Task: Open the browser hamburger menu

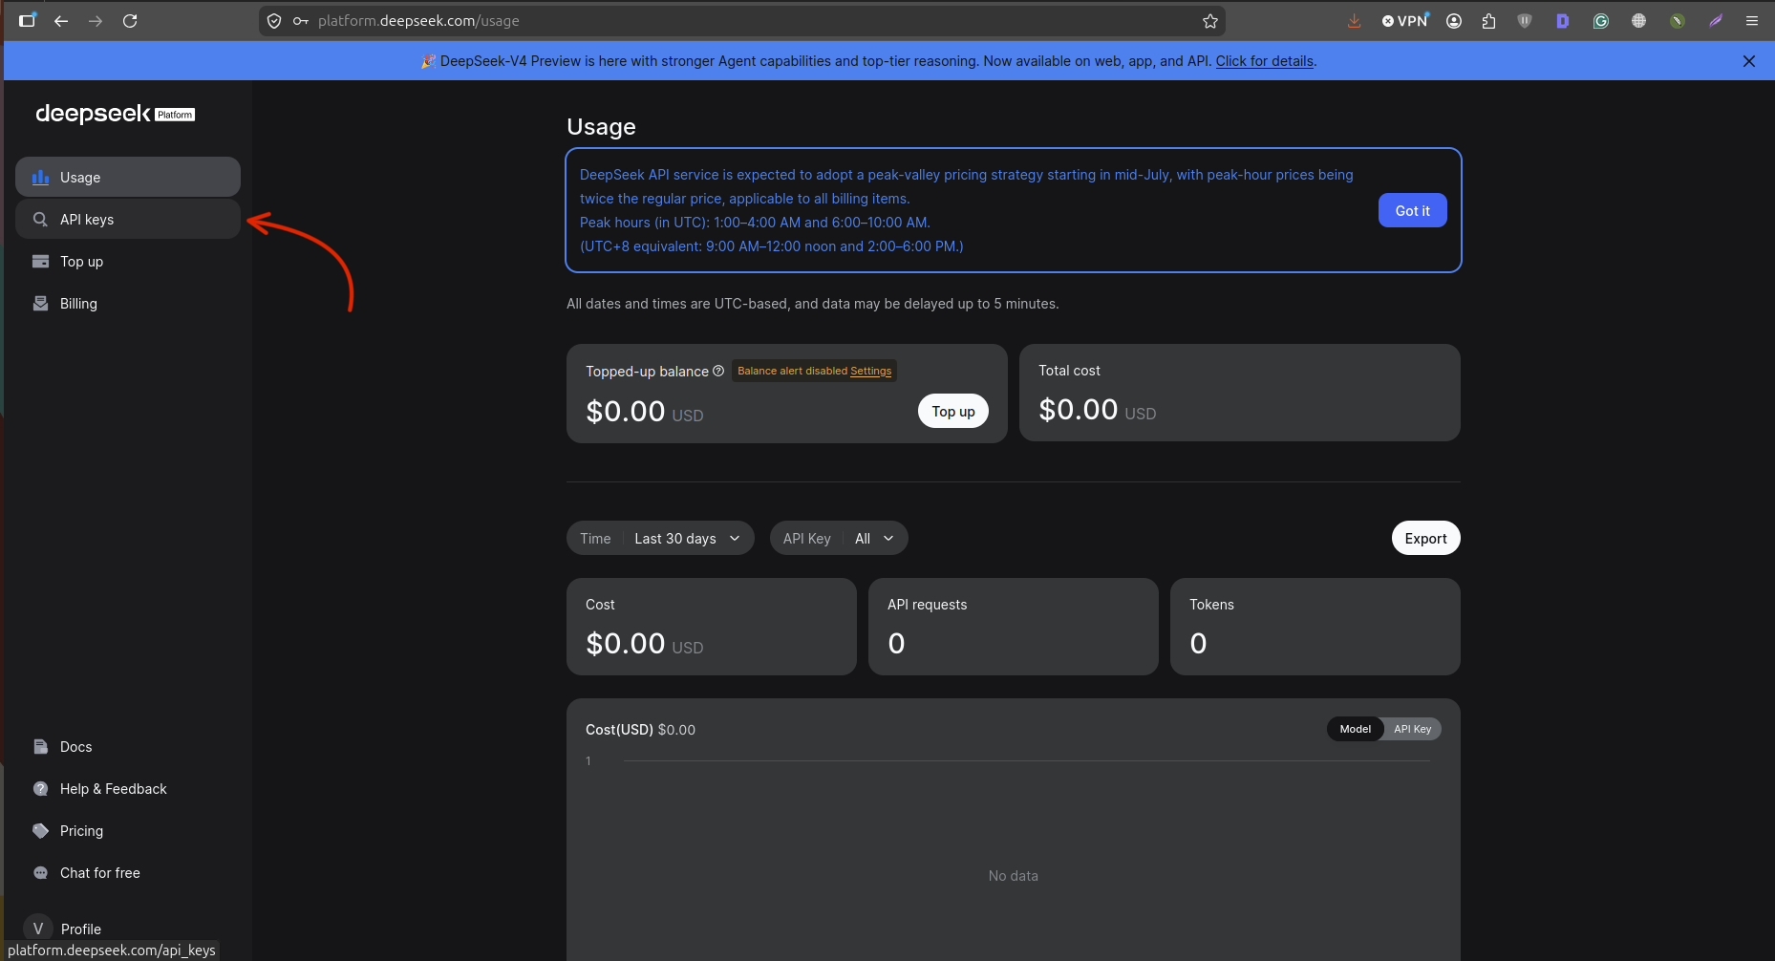Action: (x=1751, y=21)
